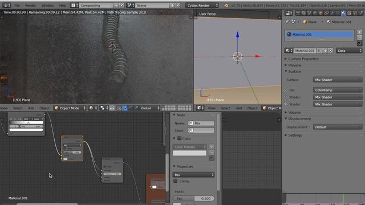Switch to the Render Layers properties tab
Image resolution: width=365 pixels, height=205 pixels.
[303, 14]
